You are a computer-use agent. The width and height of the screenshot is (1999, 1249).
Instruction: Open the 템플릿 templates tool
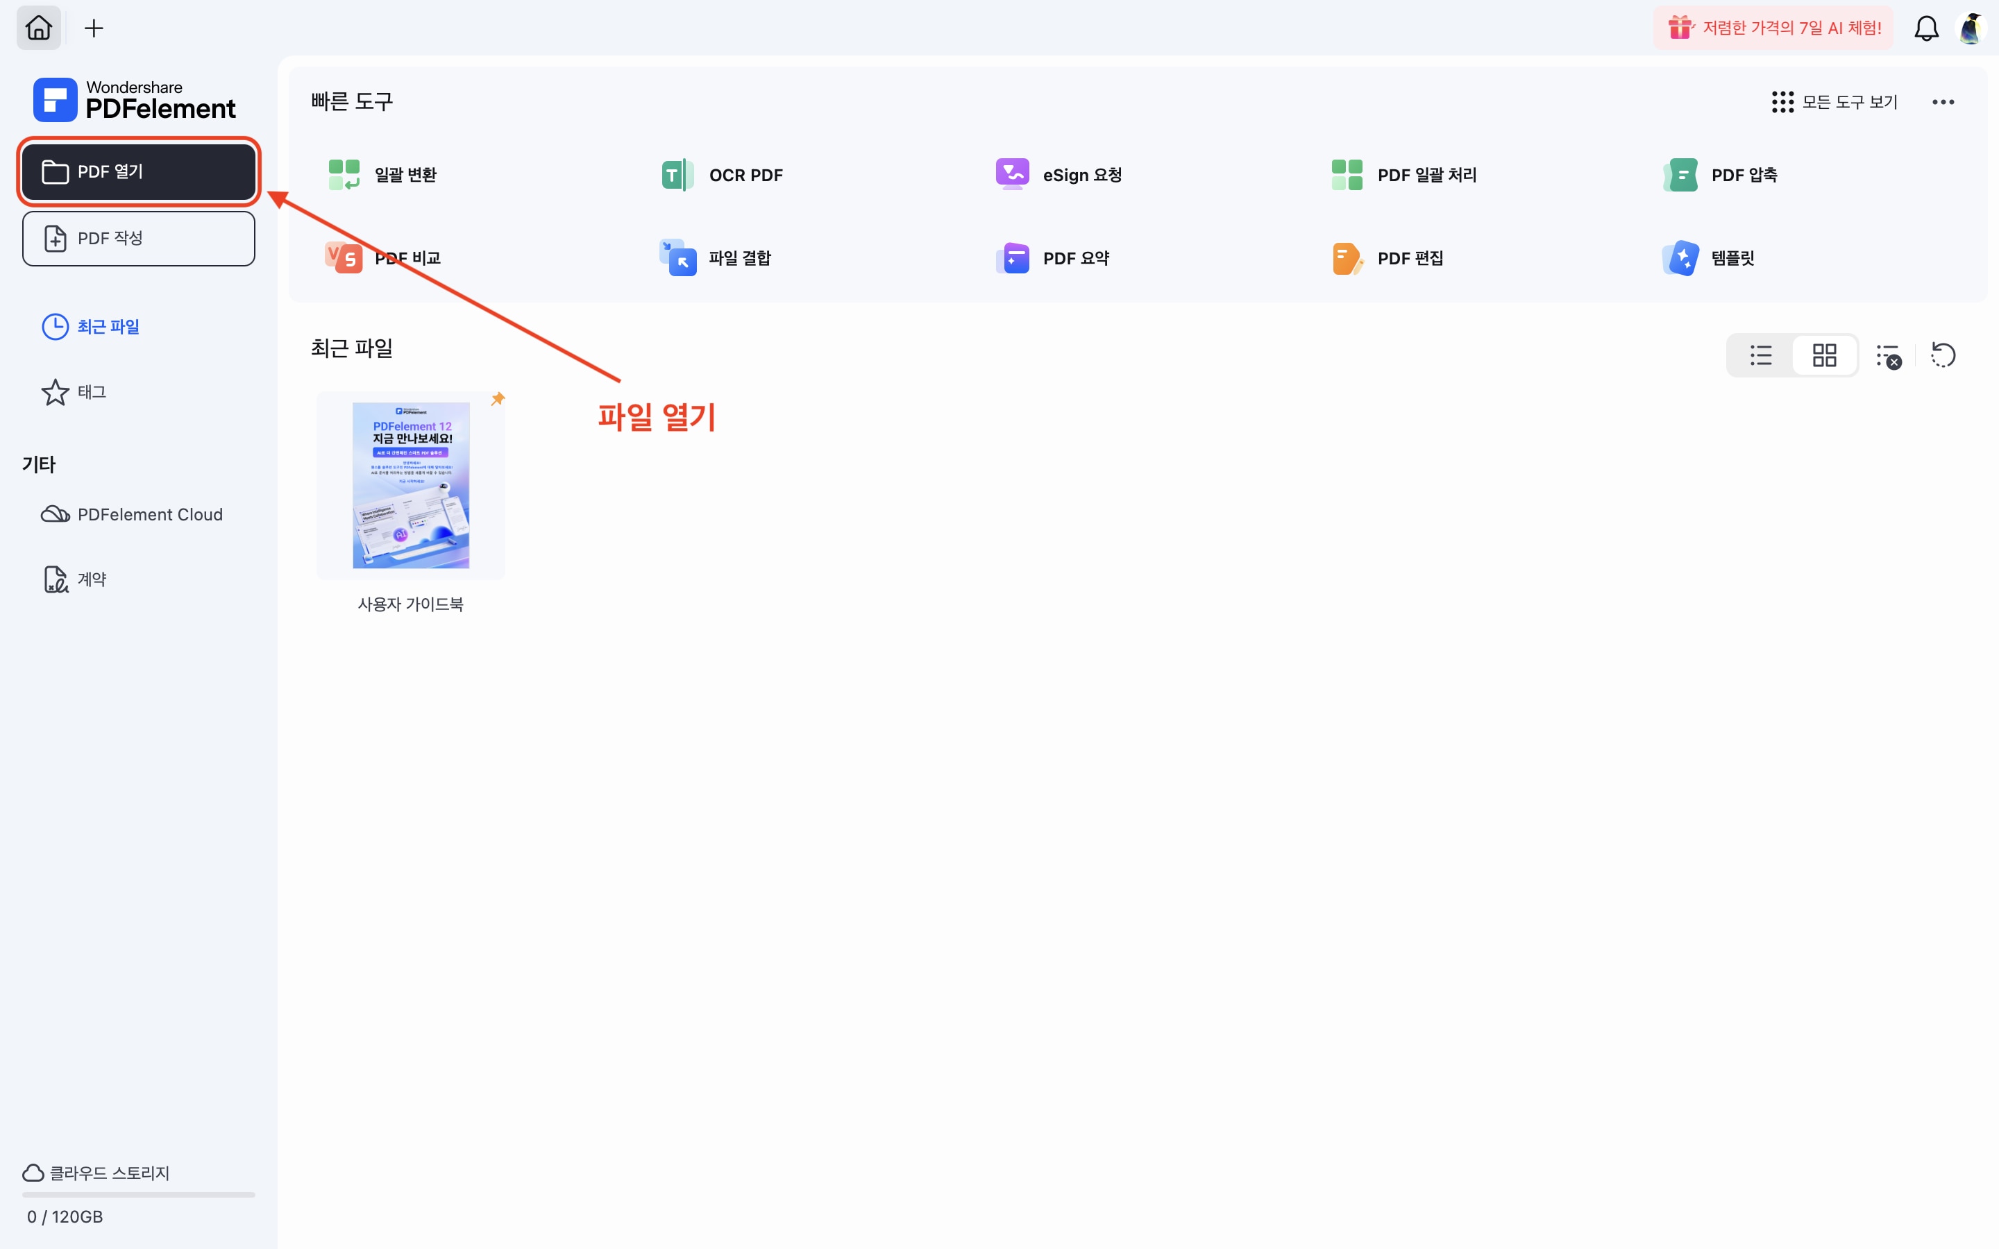[x=1708, y=259]
